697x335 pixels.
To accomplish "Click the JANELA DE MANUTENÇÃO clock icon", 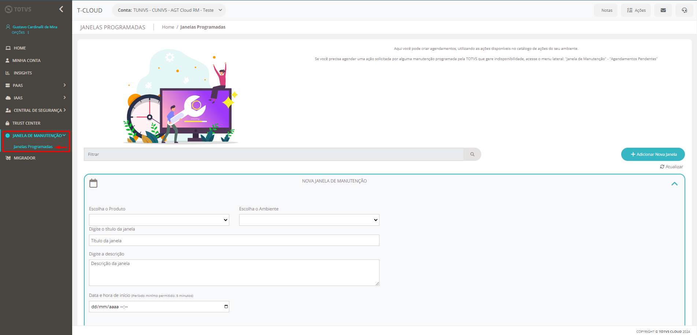I will coord(8,136).
